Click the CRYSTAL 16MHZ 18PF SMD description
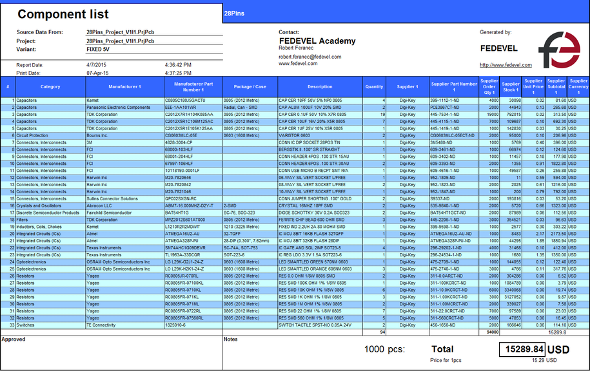Image resolution: width=590 pixels, height=371 pixels. [320, 206]
